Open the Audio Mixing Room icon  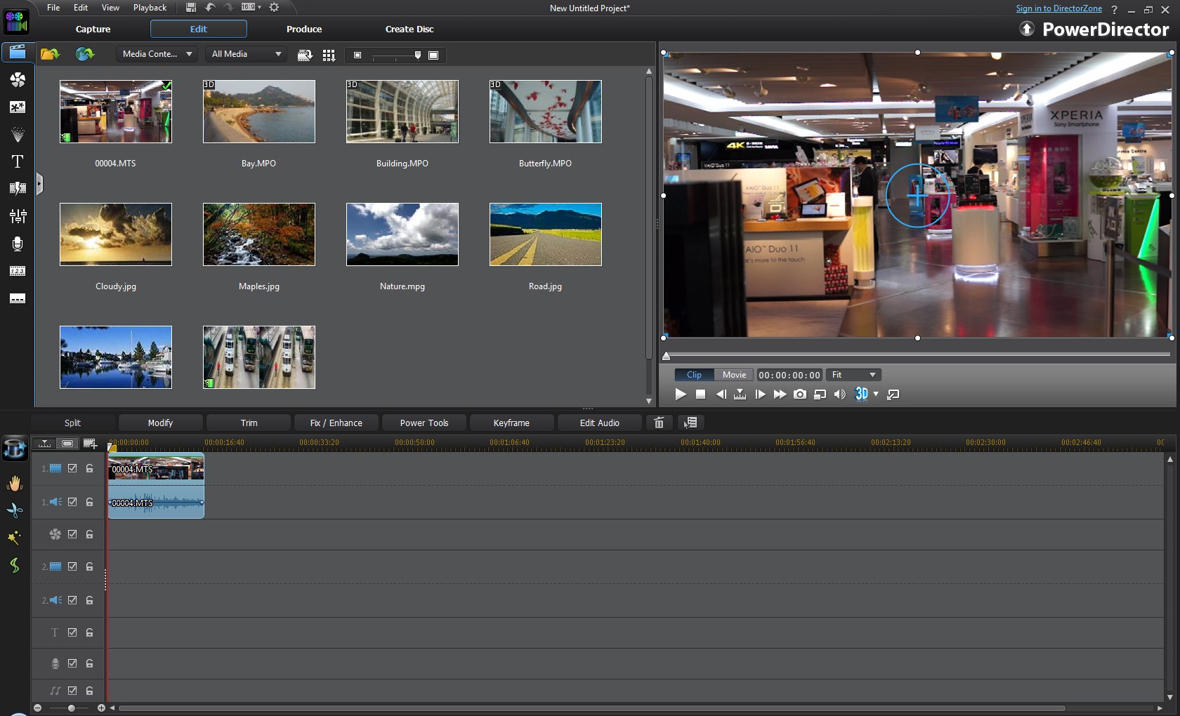[18, 216]
